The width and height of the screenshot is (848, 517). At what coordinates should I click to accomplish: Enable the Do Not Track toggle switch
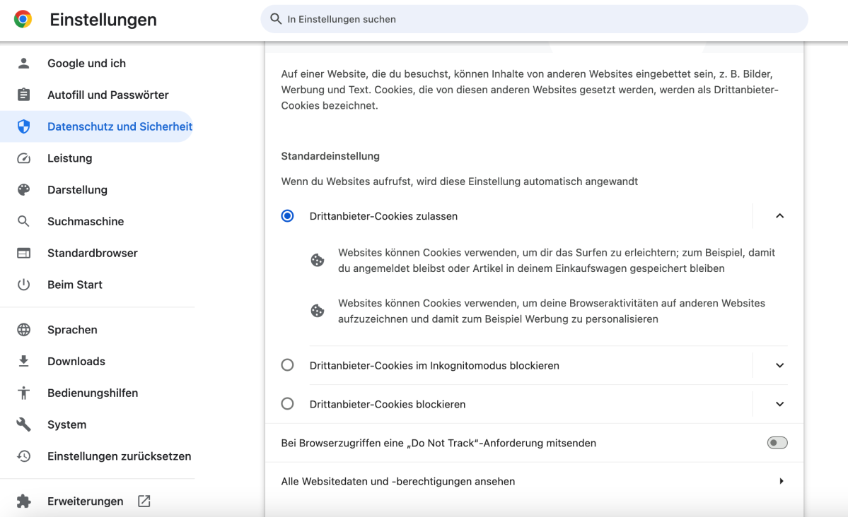coord(777,443)
